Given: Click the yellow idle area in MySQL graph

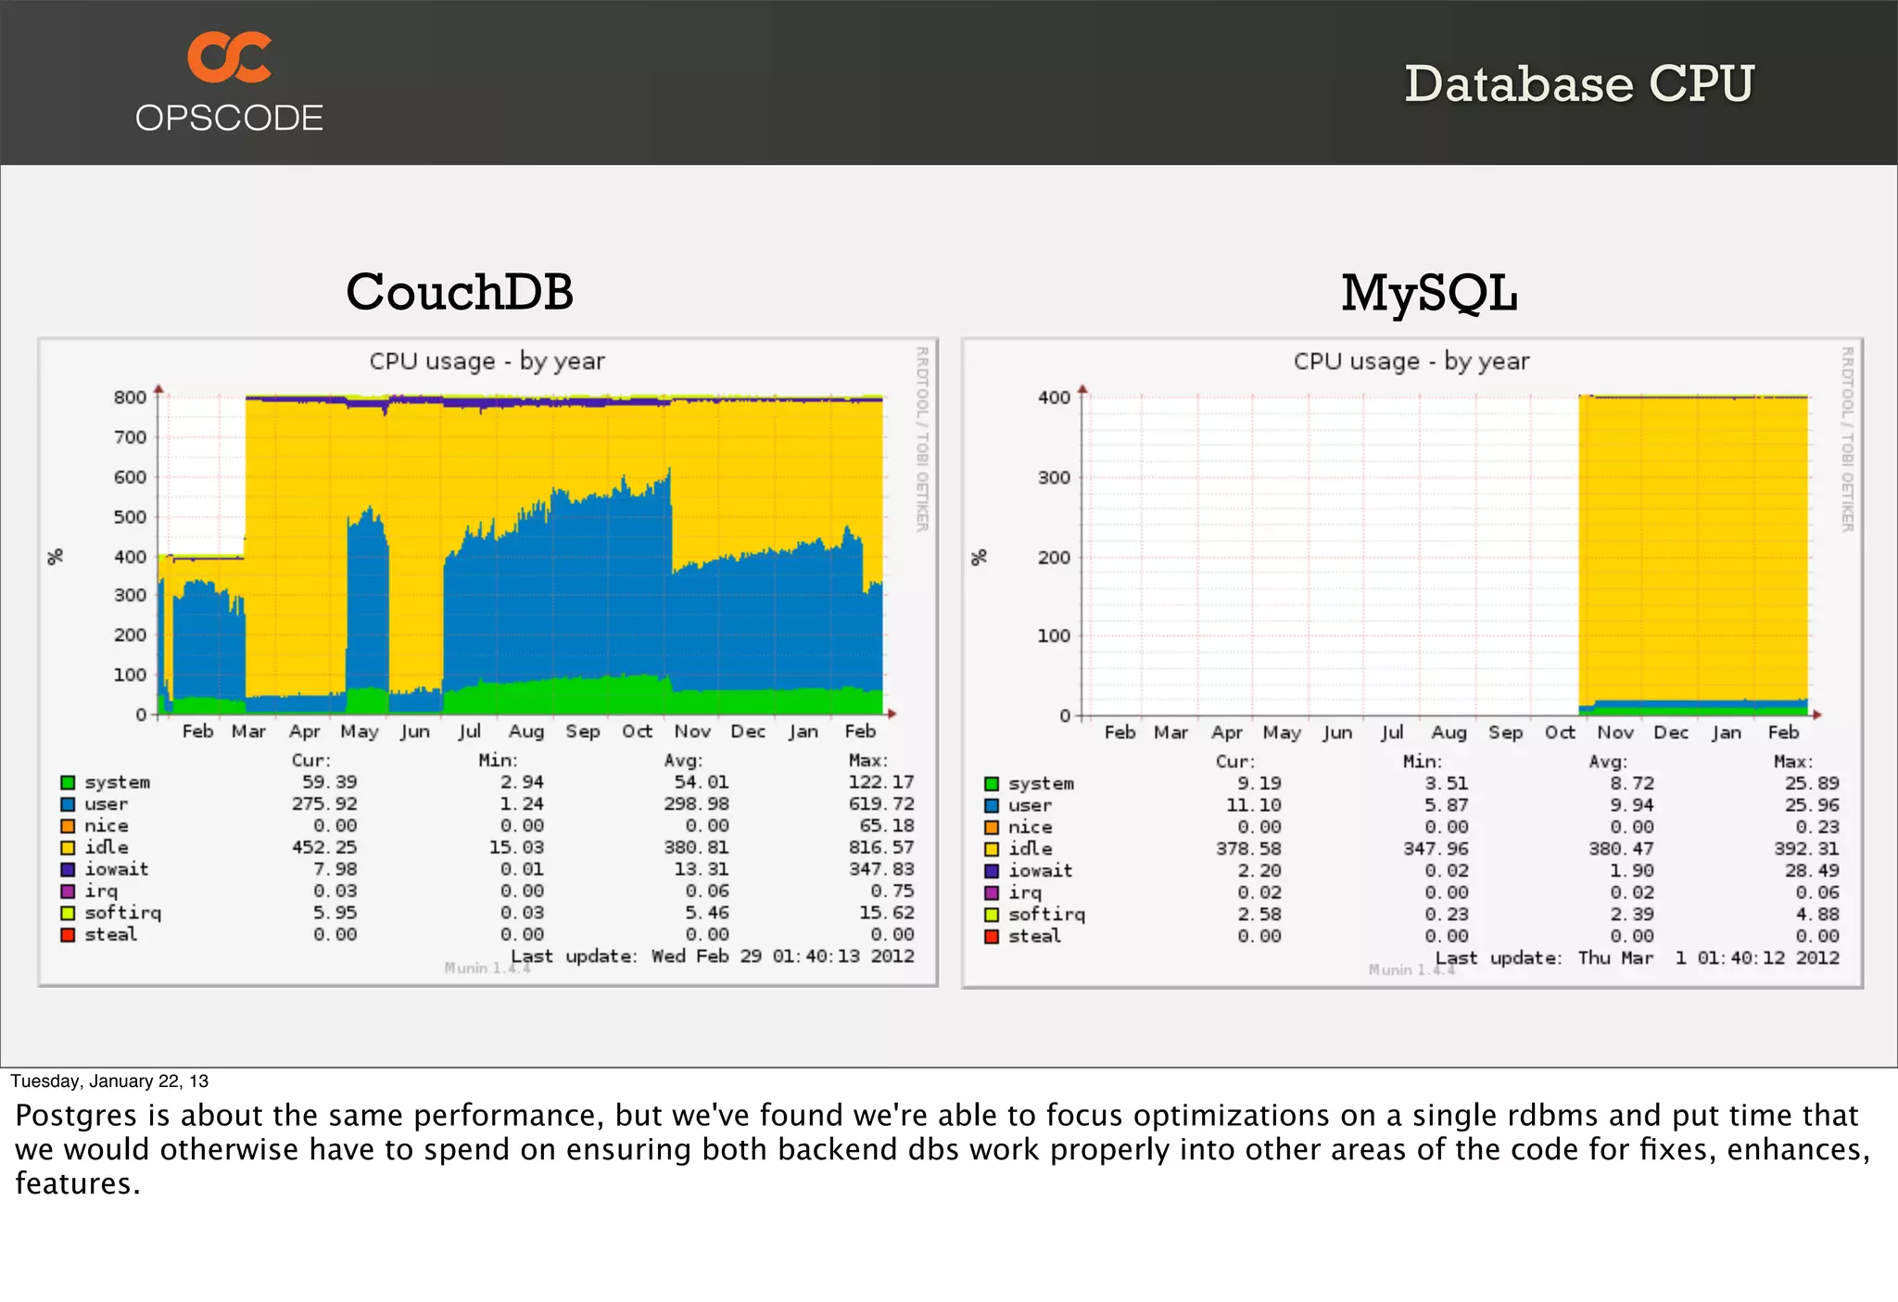Looking at the screenshot, I should [x=1693, y=547].
